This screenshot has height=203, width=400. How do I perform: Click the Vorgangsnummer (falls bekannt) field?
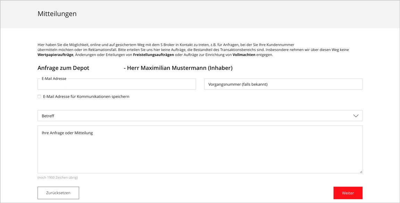283,84
